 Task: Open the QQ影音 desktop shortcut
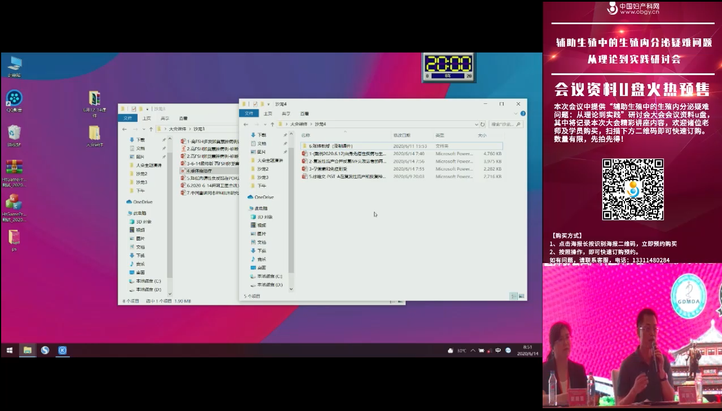coord(14,99)
